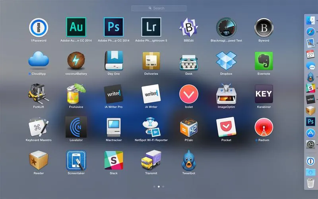Open Dropbox from Launchpad

click(x=226, y=60)
